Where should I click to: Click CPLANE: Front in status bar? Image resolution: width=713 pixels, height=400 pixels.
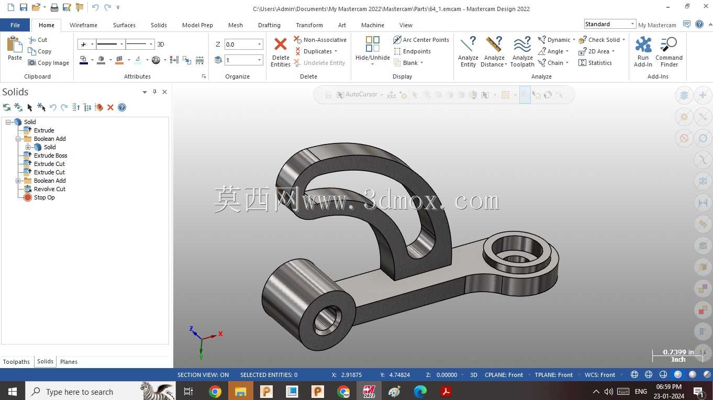[504, 375]
